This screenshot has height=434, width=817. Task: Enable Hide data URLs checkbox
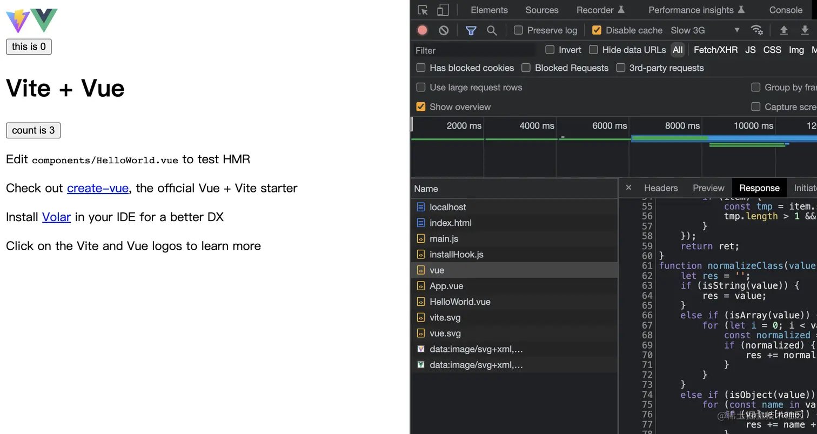[593, 50]
